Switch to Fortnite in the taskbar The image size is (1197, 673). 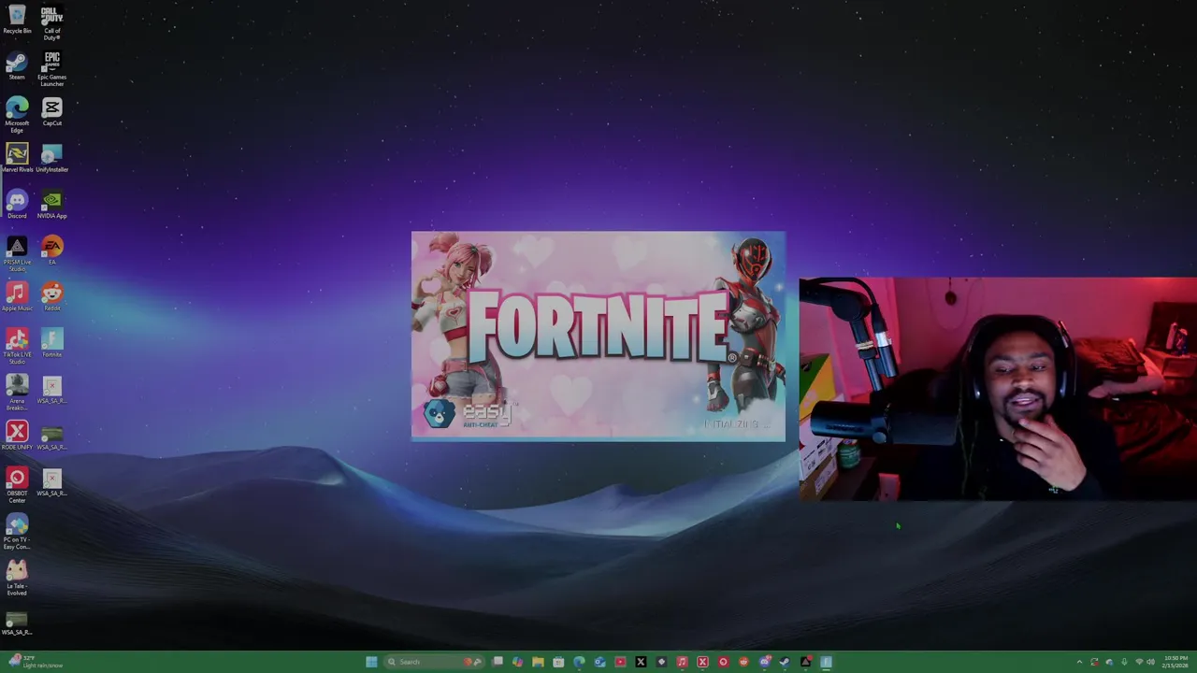826,662
